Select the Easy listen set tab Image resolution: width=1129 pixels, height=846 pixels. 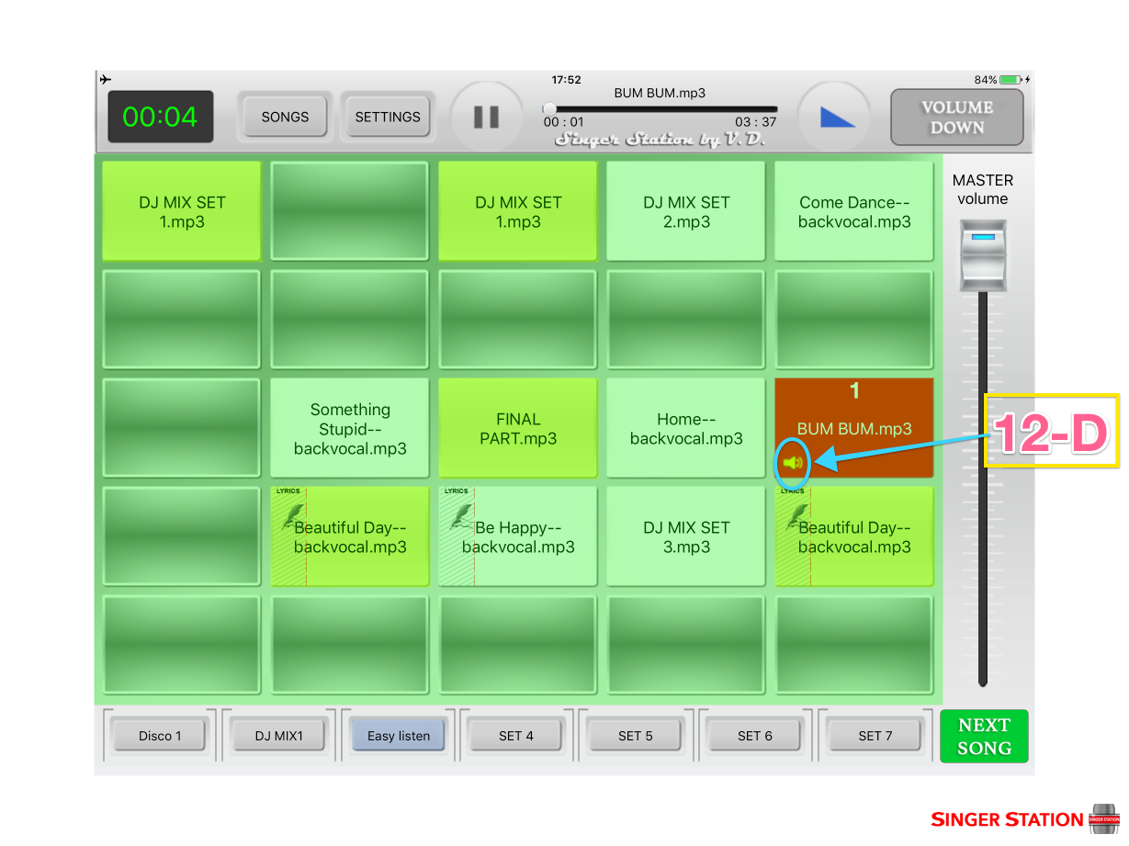399,736
